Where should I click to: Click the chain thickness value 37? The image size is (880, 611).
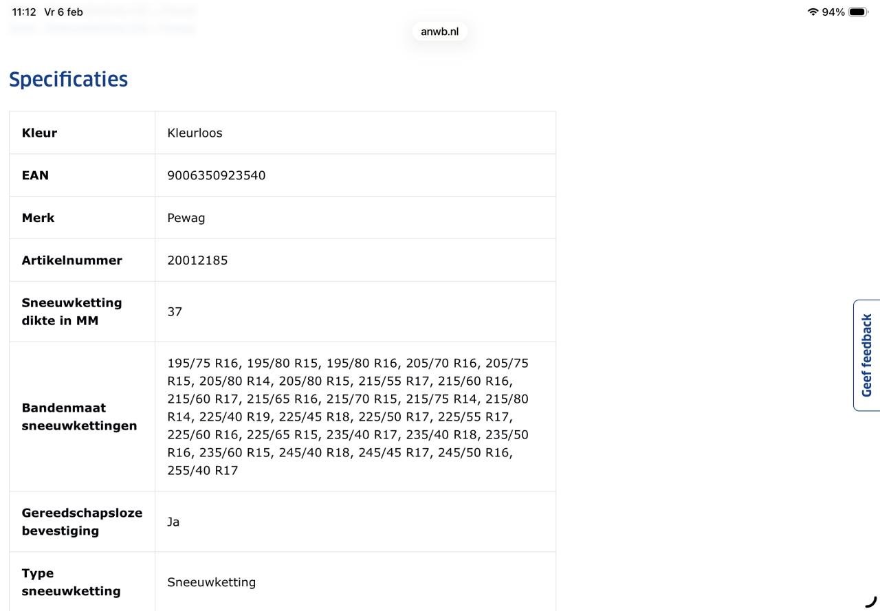pos(175,312)
